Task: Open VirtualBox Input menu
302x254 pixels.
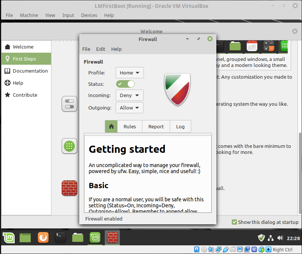Action: (68, 15)
